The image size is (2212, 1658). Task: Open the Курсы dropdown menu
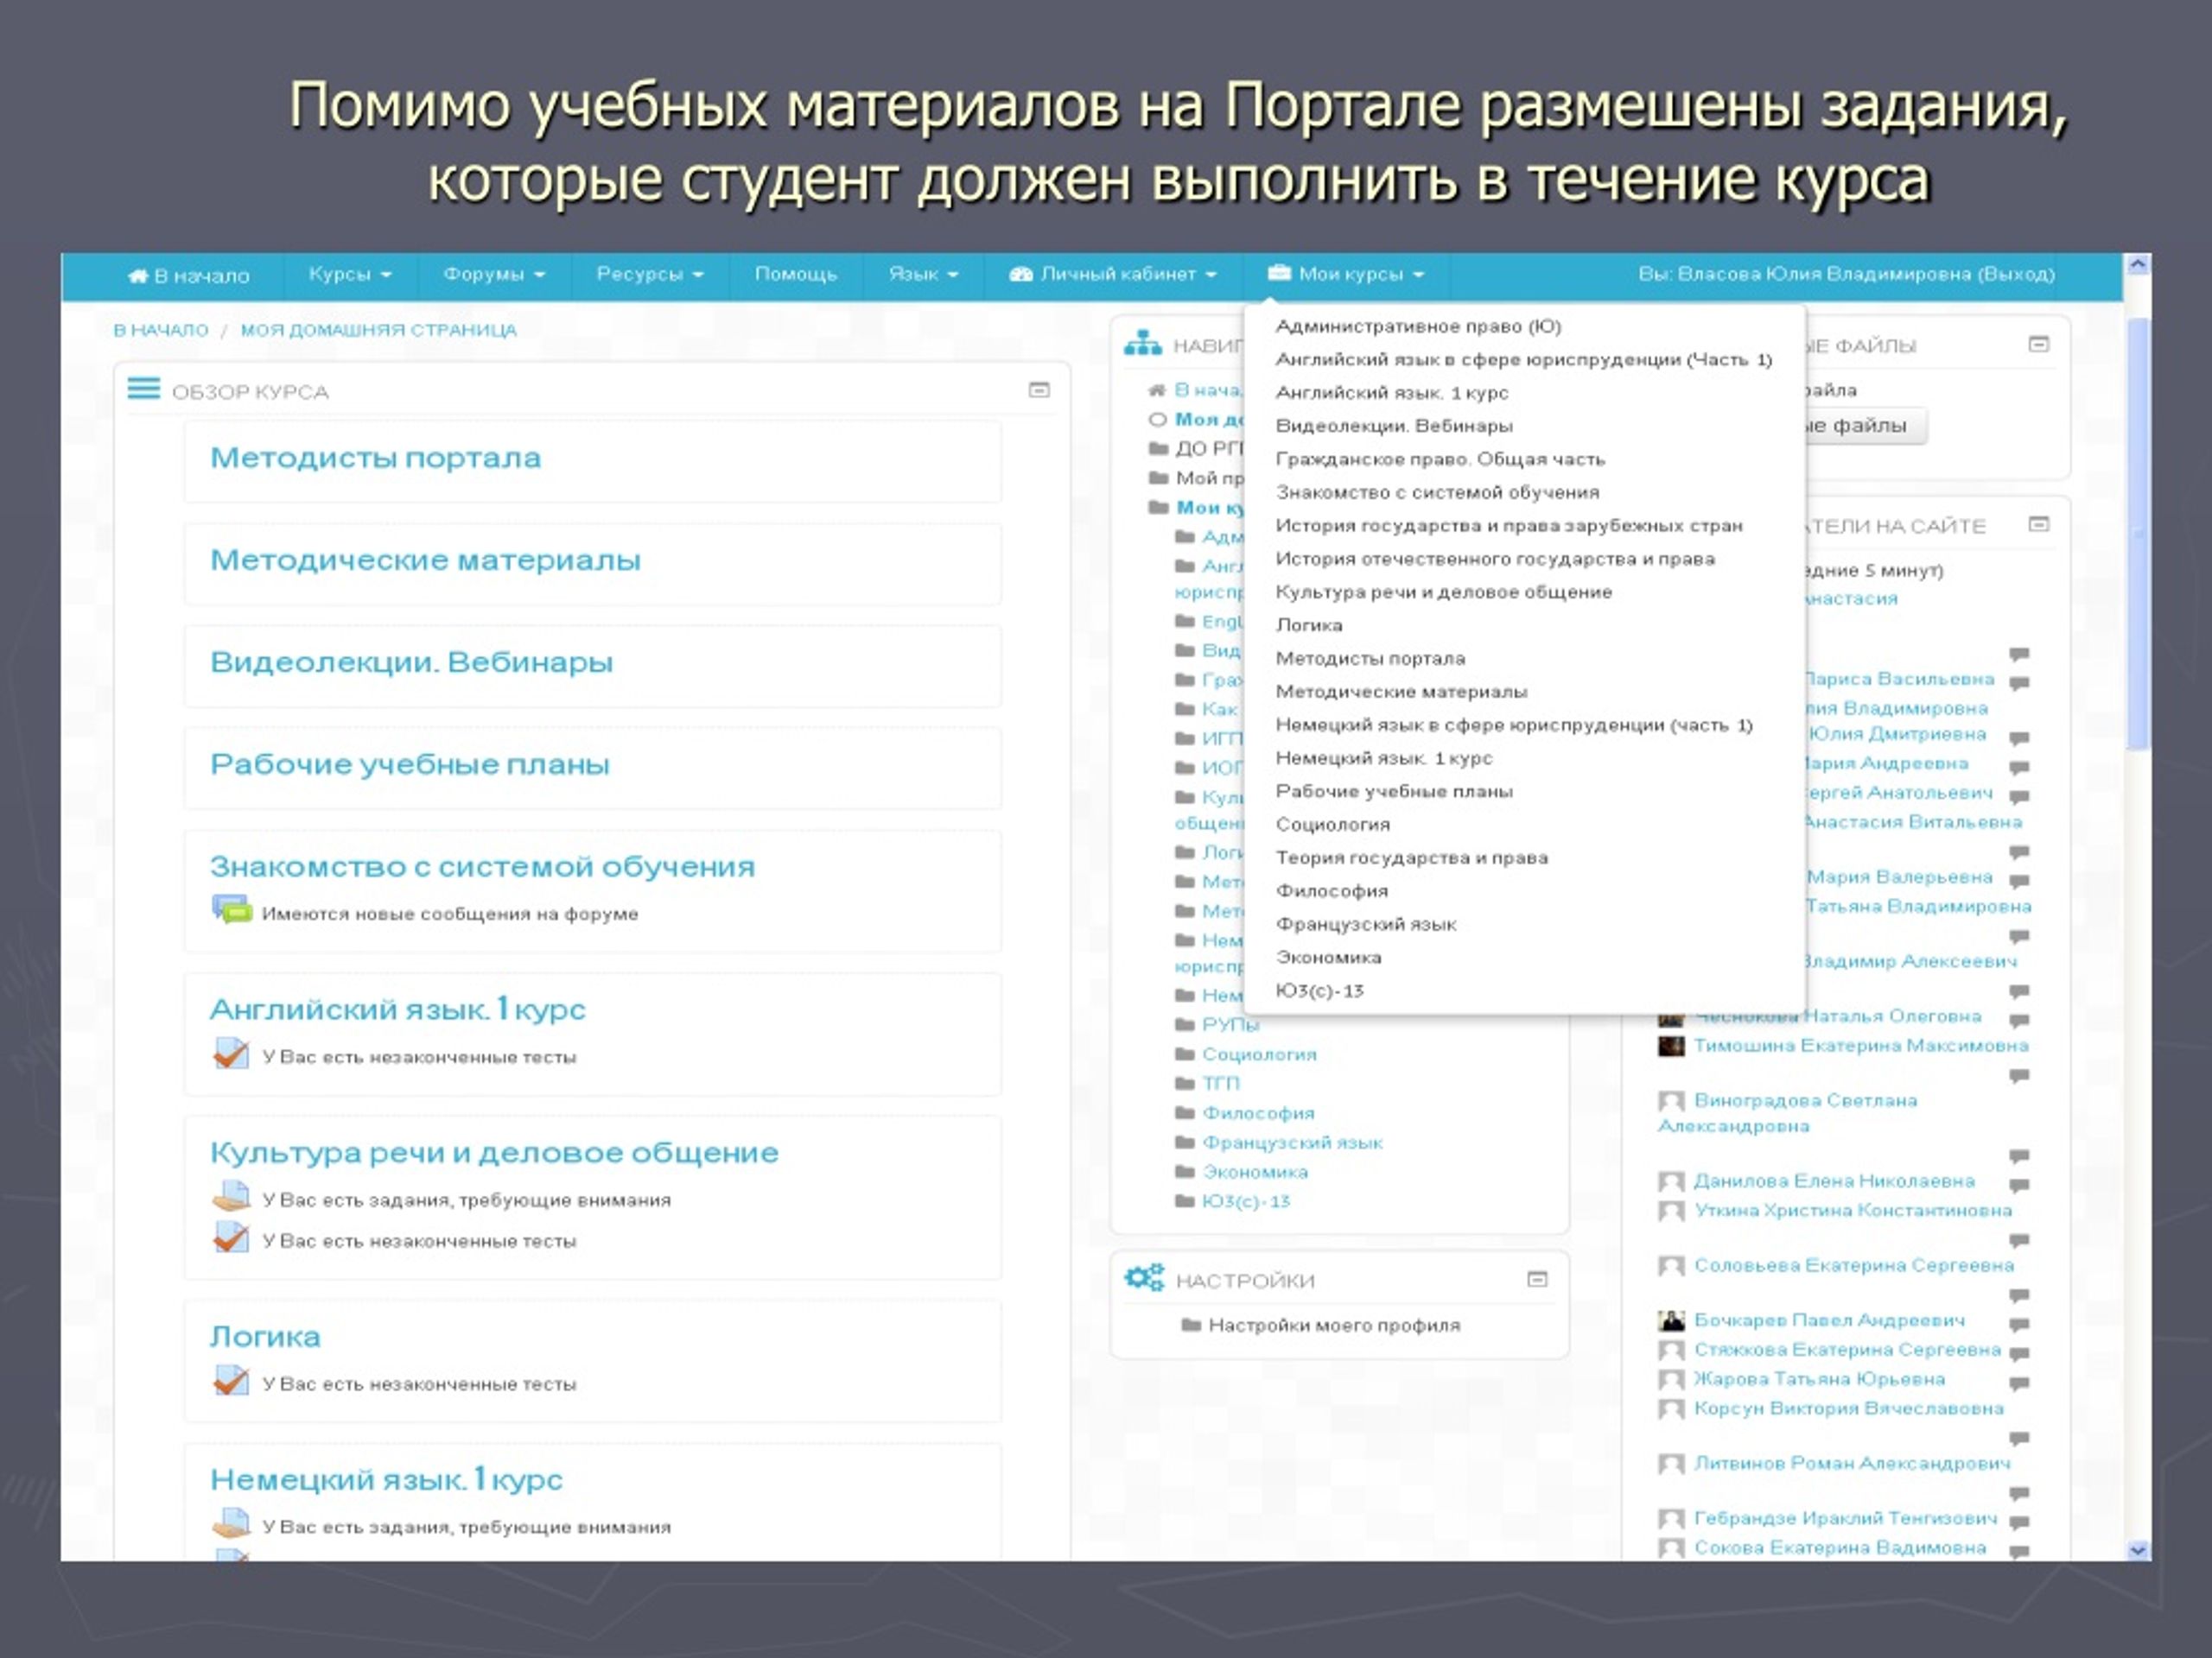click(349, 274)
